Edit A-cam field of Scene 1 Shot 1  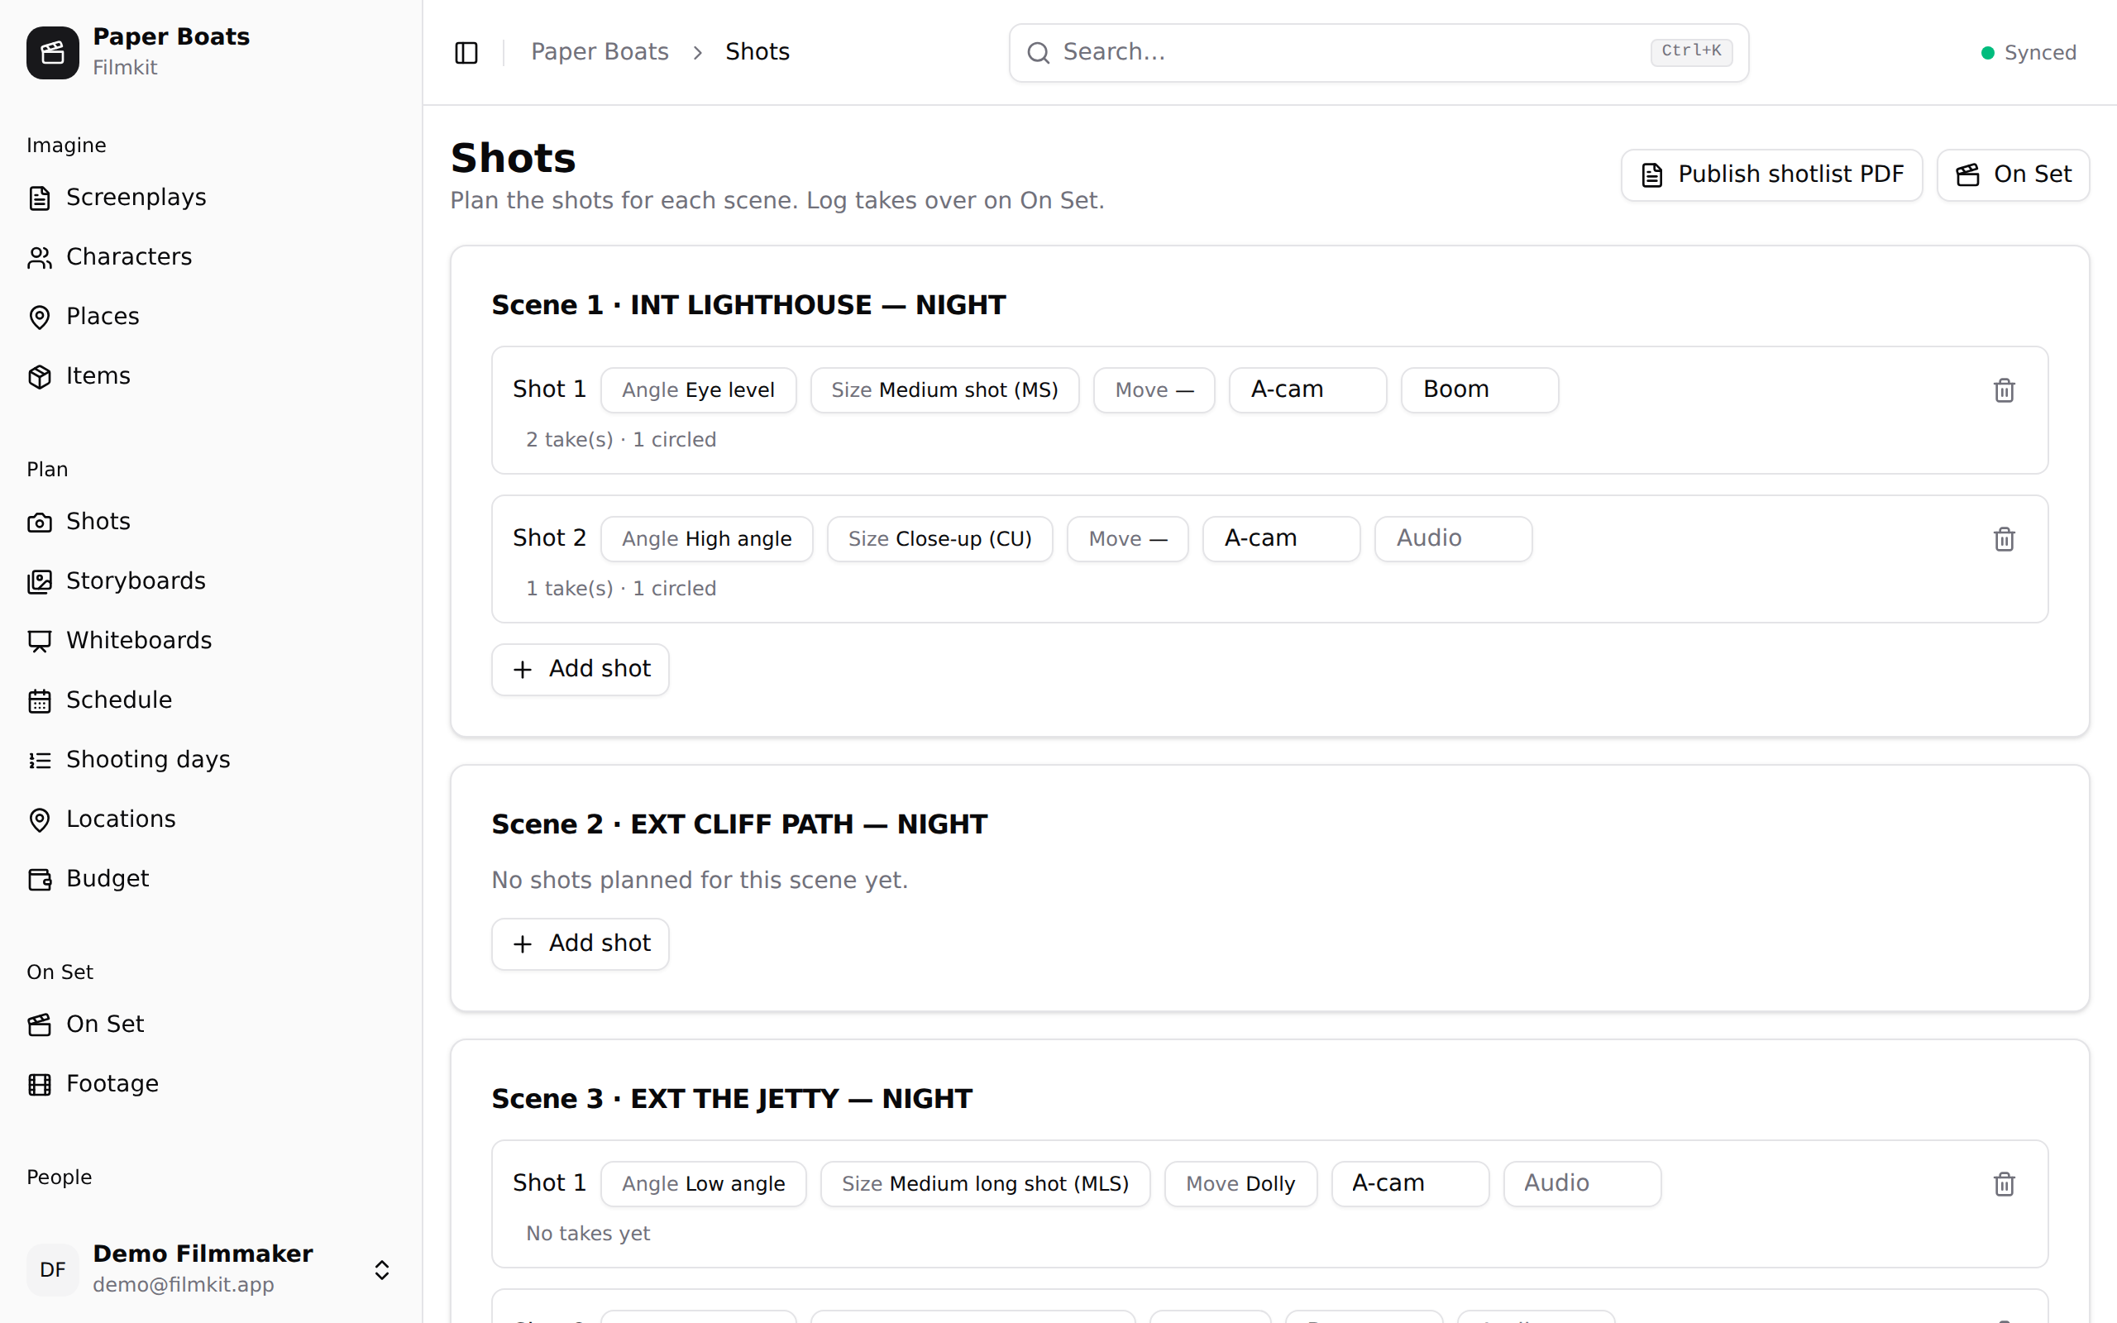pos(1307,390)
